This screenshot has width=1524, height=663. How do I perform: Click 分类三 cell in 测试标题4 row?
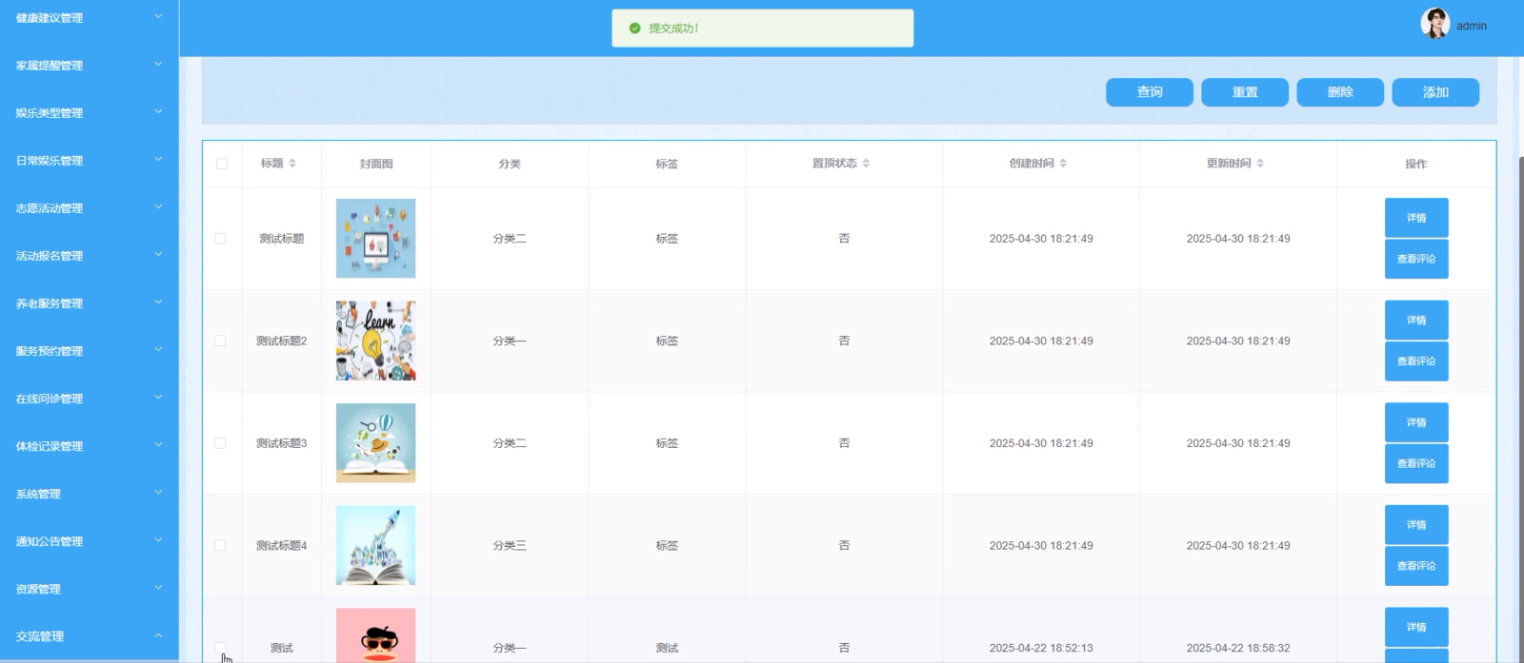click(x=510, y=546)
